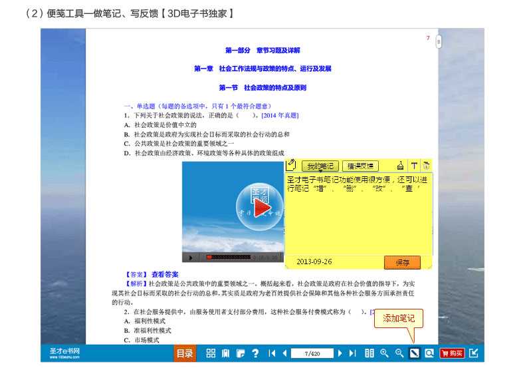Toggle two-page reading layout
Viewport: 525px width, 368px height.
(369, 353)
